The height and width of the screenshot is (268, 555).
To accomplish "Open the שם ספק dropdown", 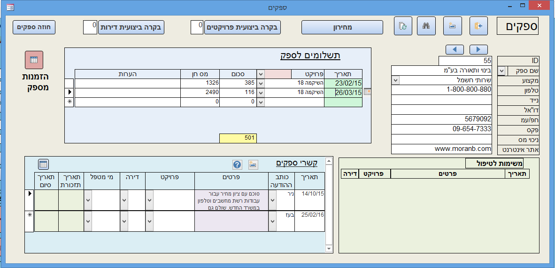I will coord(501,71).
